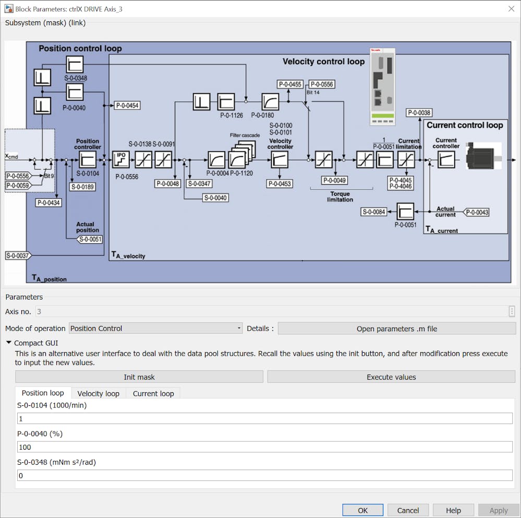Click the S-0-0347 parameter label

tap(199, 184)
